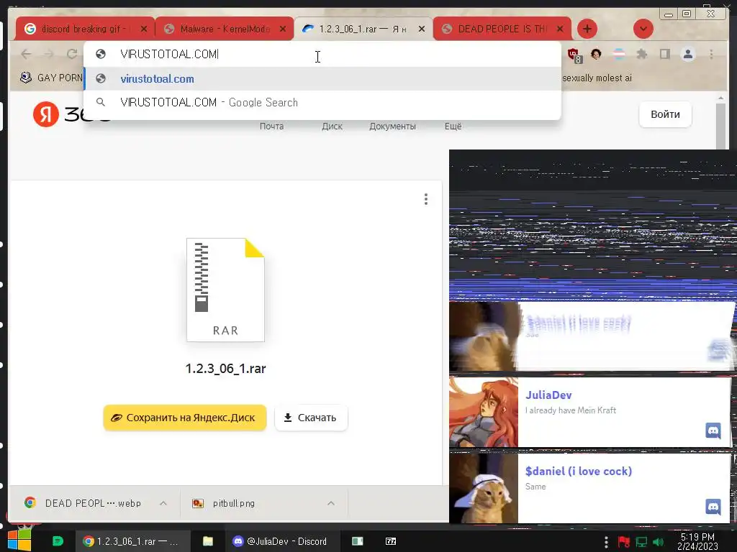Open the Windows Start menu

(19, 540)
